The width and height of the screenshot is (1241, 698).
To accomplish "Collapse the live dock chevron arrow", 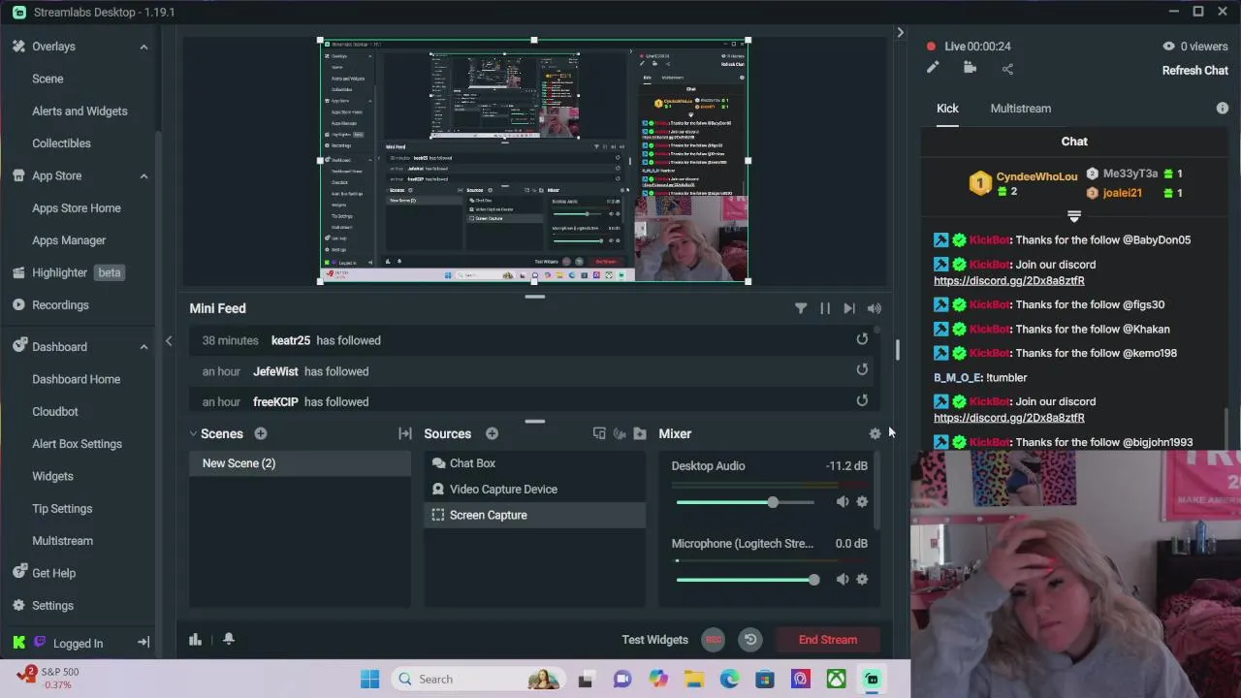I will coord(900,33).
